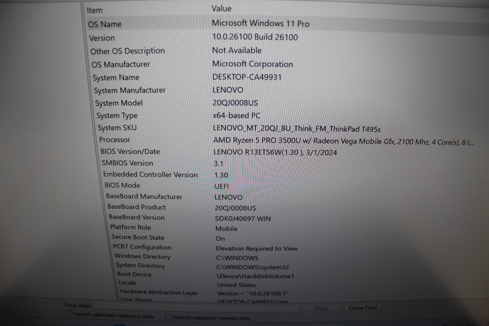Image resolution: width=489 pixels, height=326 pixels.
Task: Check 'Search selected category only' box
Action: (69, 313)
